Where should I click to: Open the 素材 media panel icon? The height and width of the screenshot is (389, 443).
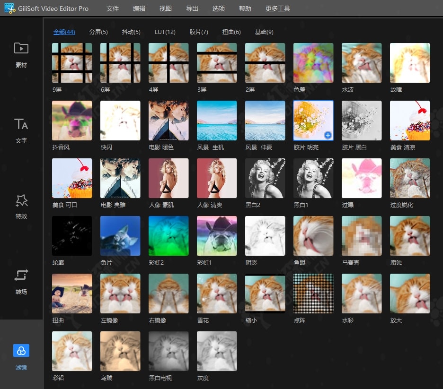pyautogui.click(x=21, y=48)
